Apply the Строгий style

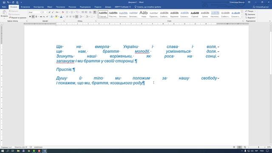pyautogui.click(x=195, y=14)
